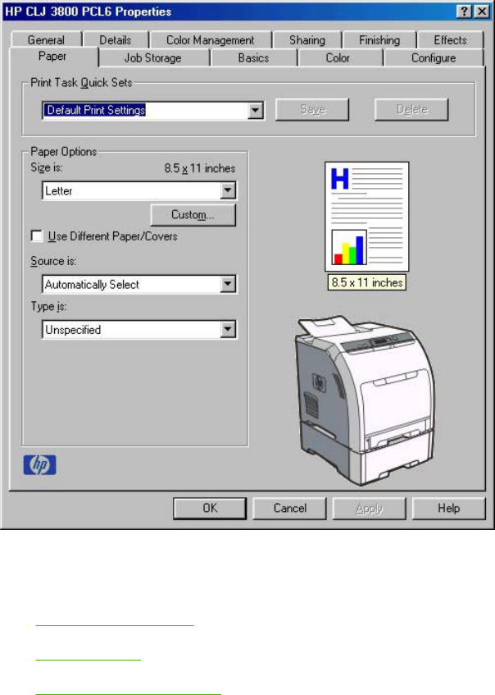Screen dimensions: 495x695
Task: Open the Custom paper size dialog
Action: [x=193, y=214]
